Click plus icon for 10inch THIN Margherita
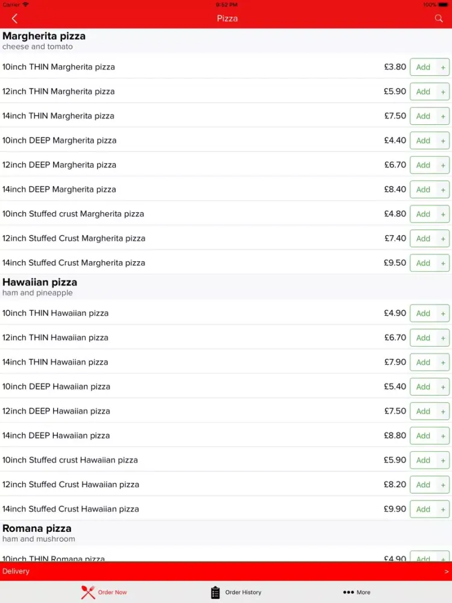 [x=443, y=68]
